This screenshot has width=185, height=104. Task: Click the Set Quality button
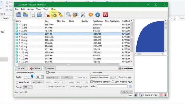tap(37, 82)
